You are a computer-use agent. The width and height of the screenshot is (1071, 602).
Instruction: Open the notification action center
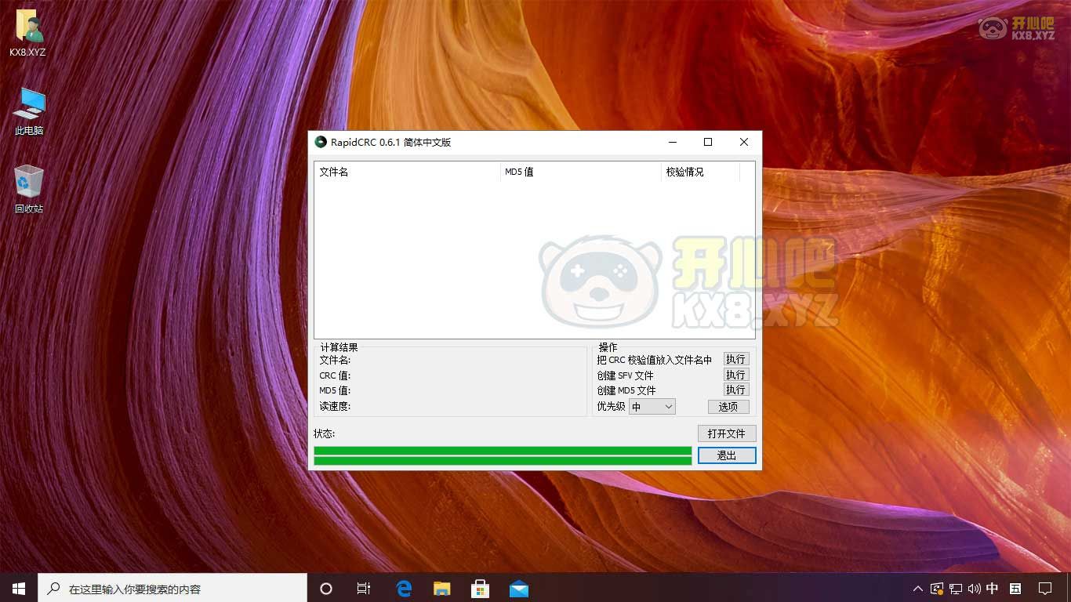(1045, 588)
